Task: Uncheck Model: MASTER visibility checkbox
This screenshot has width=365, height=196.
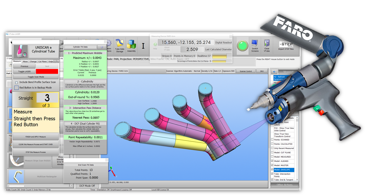Action: [272, 165]
